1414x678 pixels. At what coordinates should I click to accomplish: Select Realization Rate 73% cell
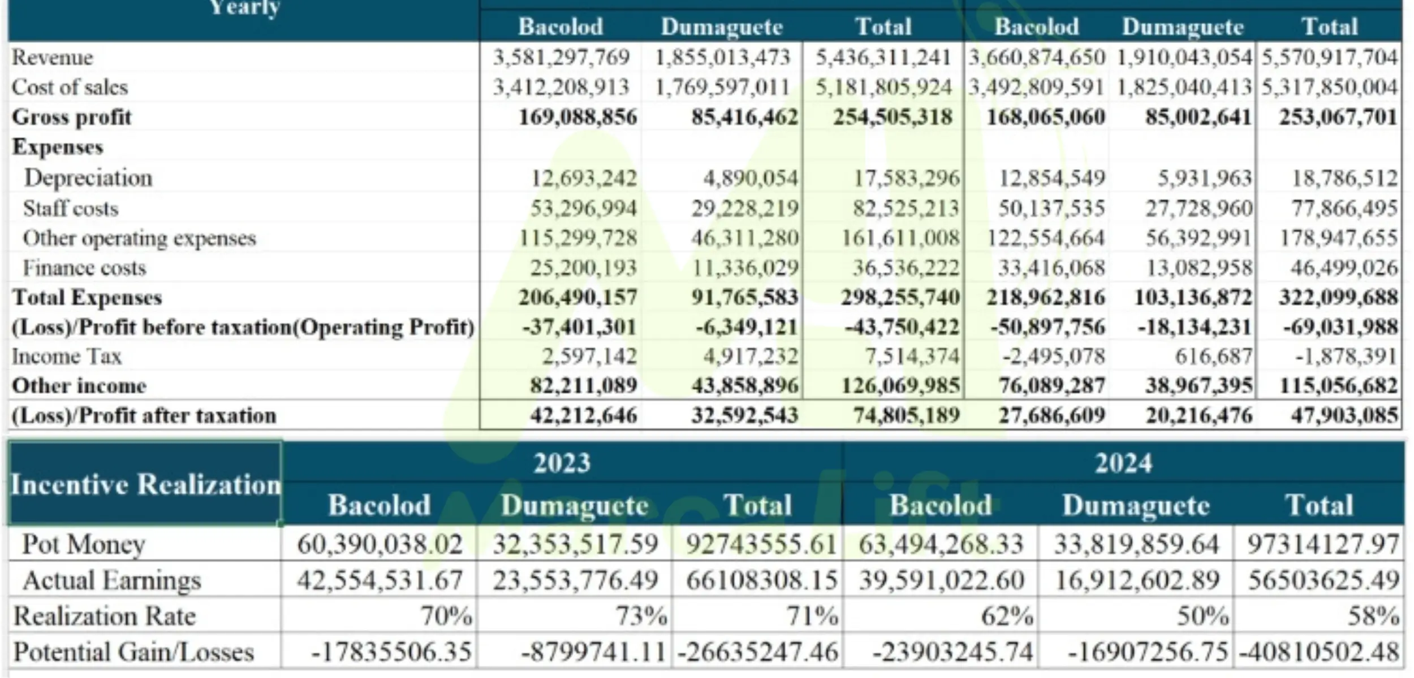click(641, 616)
